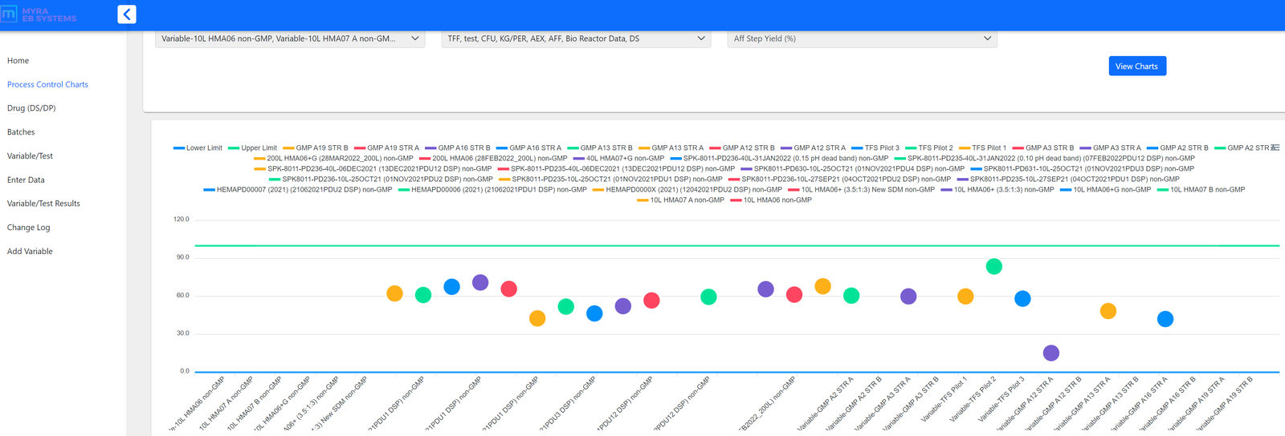Toggle SPK8011-PD236-10L-27SEP21 legend entry
The height and width of the screenshot is (436, 1285).
click(x=839, y=180)
